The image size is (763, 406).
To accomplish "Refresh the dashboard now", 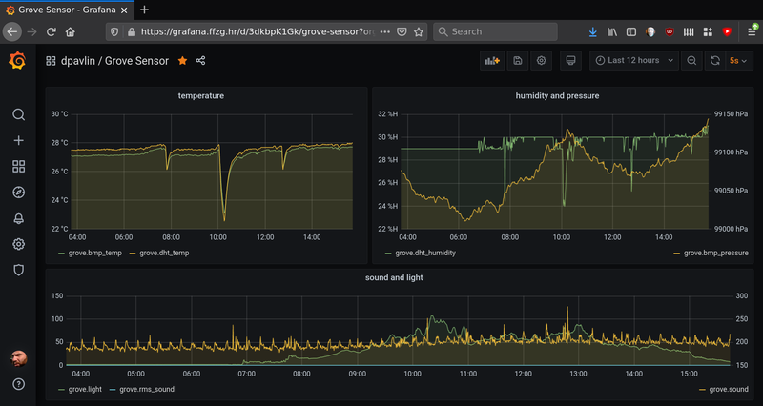I will (714, 61).
